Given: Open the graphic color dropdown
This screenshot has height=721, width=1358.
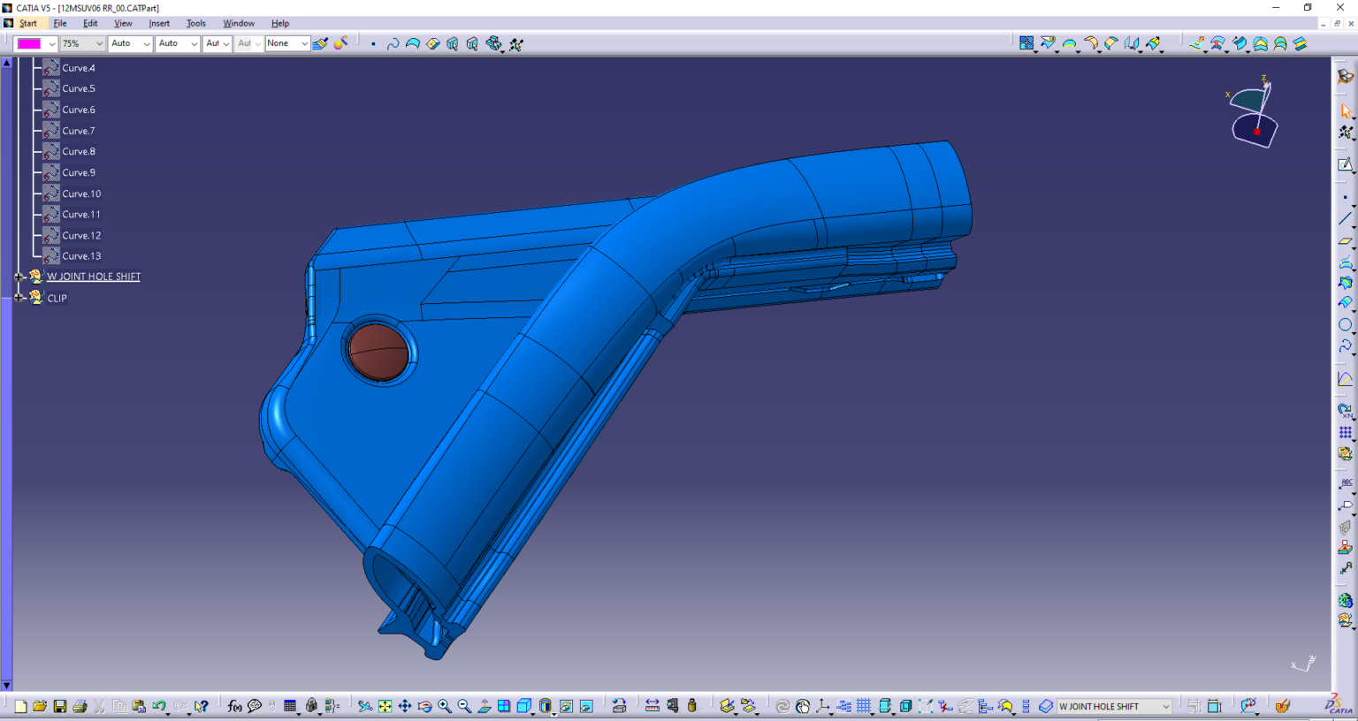Looking at the screenshot, I should pyautogui.click(x=51, y=43).
